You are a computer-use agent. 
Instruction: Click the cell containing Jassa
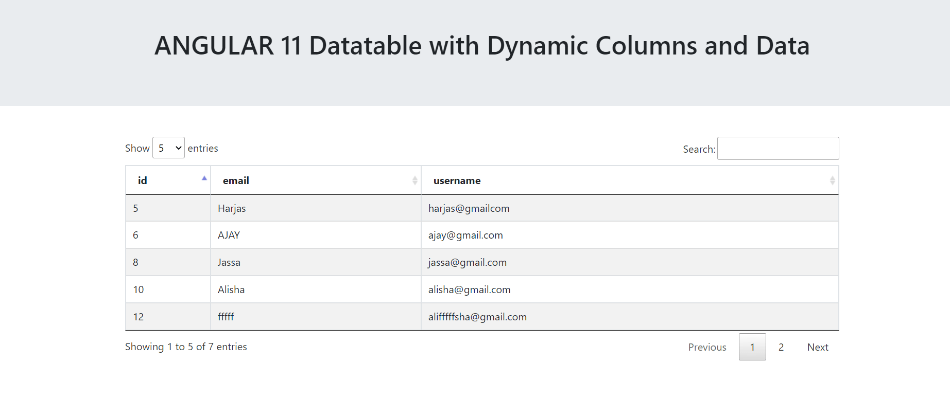pyautogui.click(x=316, y=262)
